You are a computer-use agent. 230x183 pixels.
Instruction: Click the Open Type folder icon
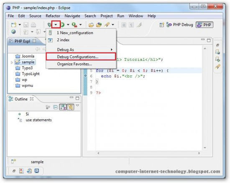(91, 25)
